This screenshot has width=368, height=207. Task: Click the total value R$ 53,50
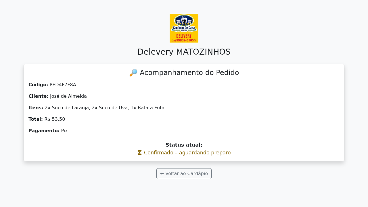click(x=55, y=119)
